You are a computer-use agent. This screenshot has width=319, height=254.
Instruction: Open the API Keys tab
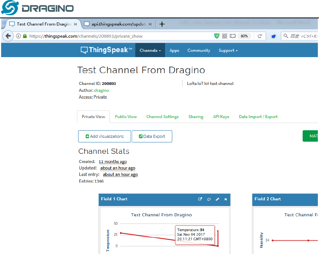click(221, 117)
